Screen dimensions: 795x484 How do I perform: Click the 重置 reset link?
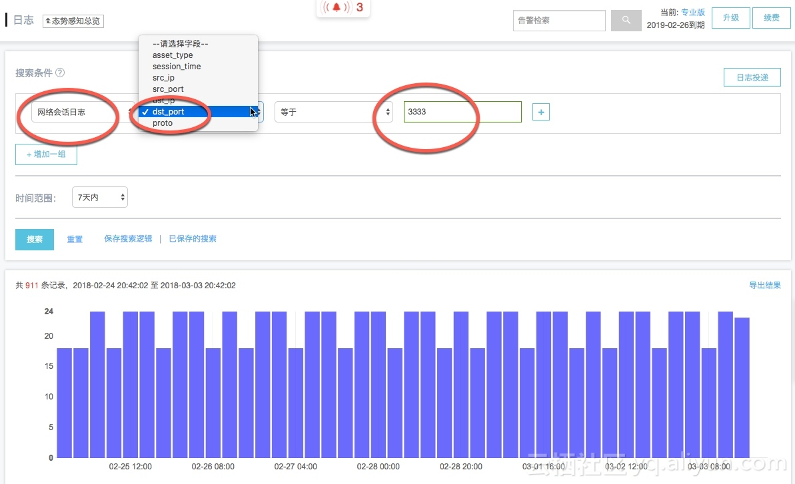tap(75, 240)
